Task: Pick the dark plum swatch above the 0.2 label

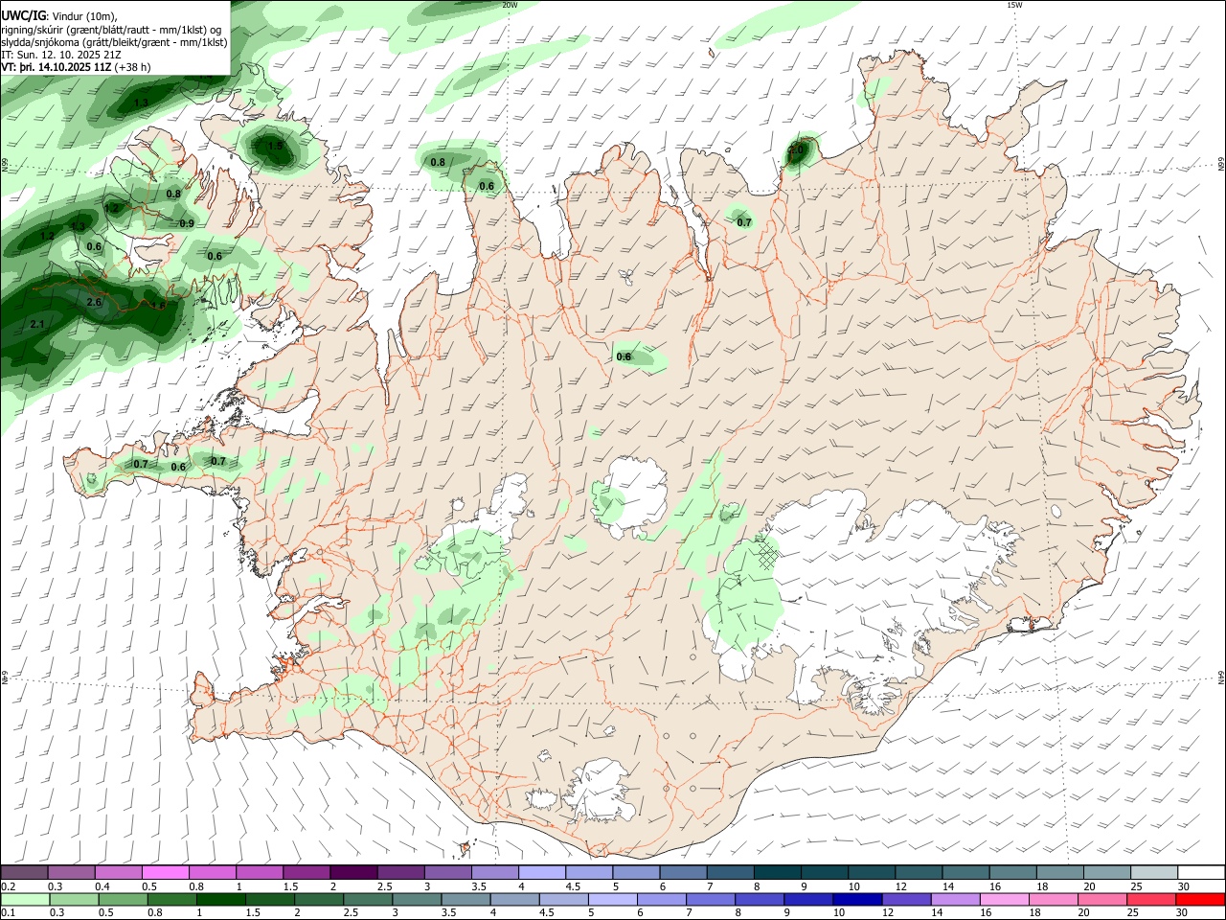Action: click(24, 872)
